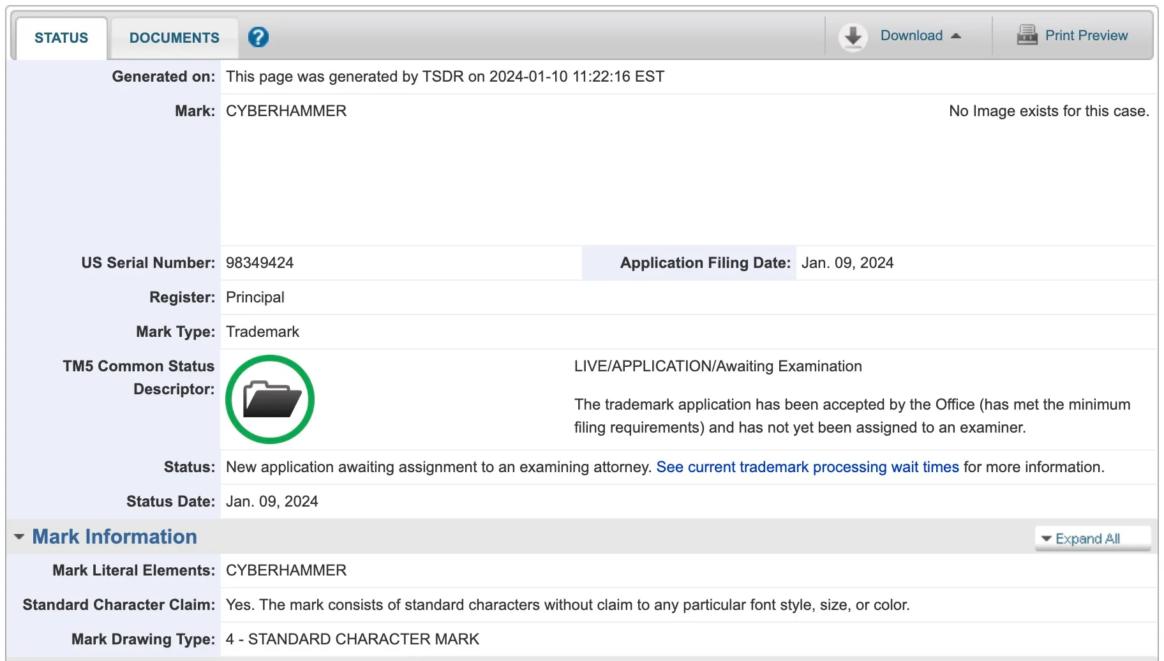Collapse the Mark Information section triangle
The width and height of the screenshot is (1164, 661).
[19, 537]
